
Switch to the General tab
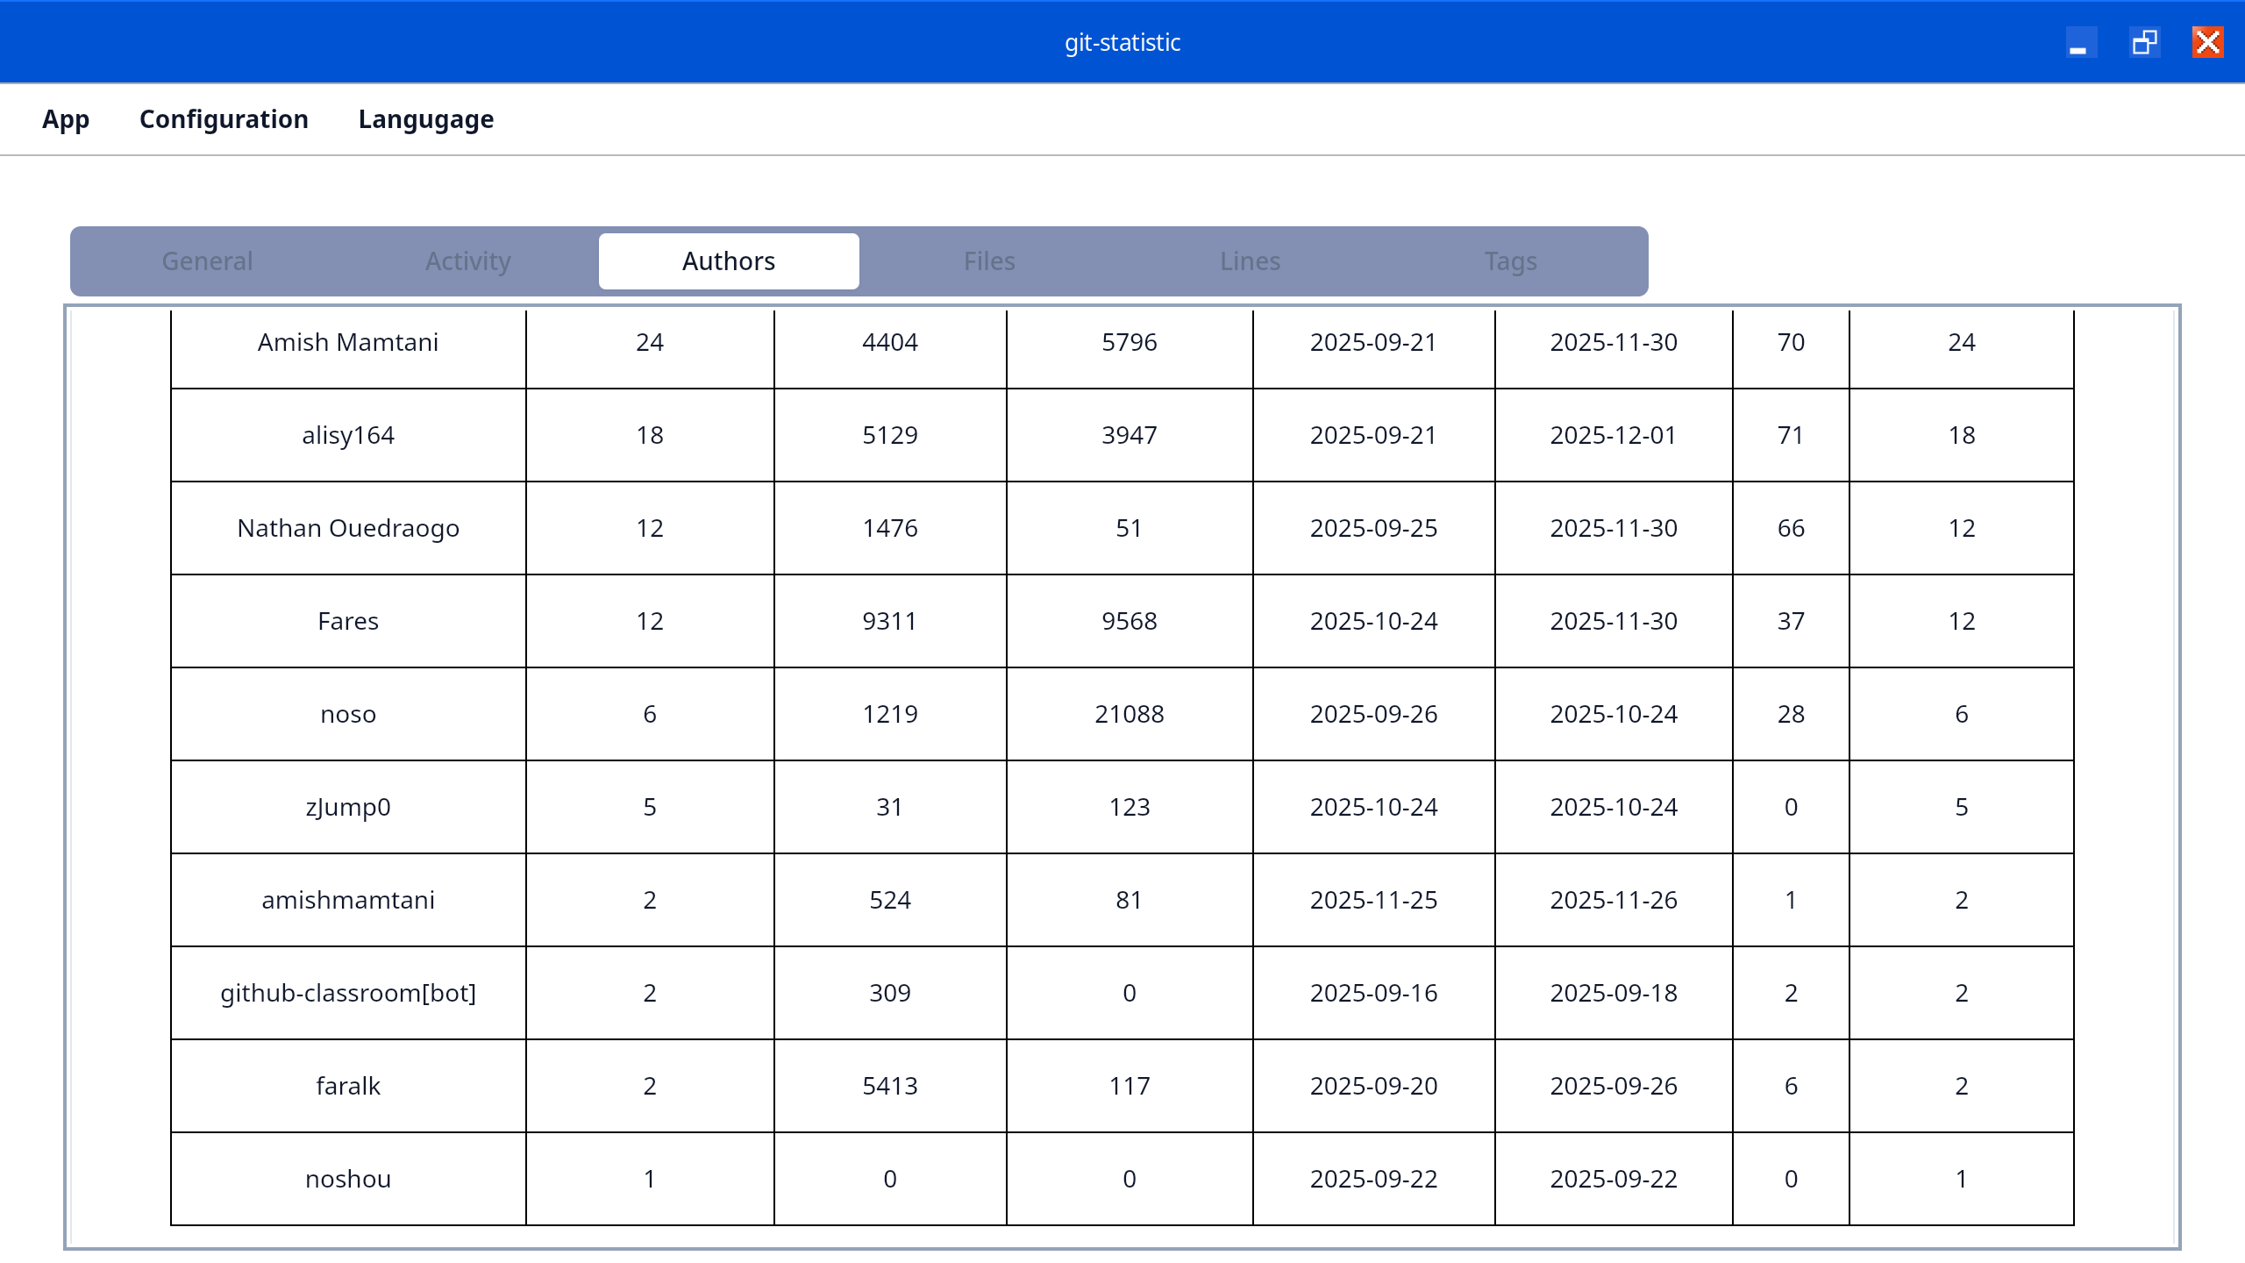click(x=208, y=261)
